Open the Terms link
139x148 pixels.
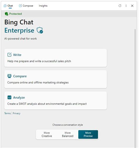[7, 113]
